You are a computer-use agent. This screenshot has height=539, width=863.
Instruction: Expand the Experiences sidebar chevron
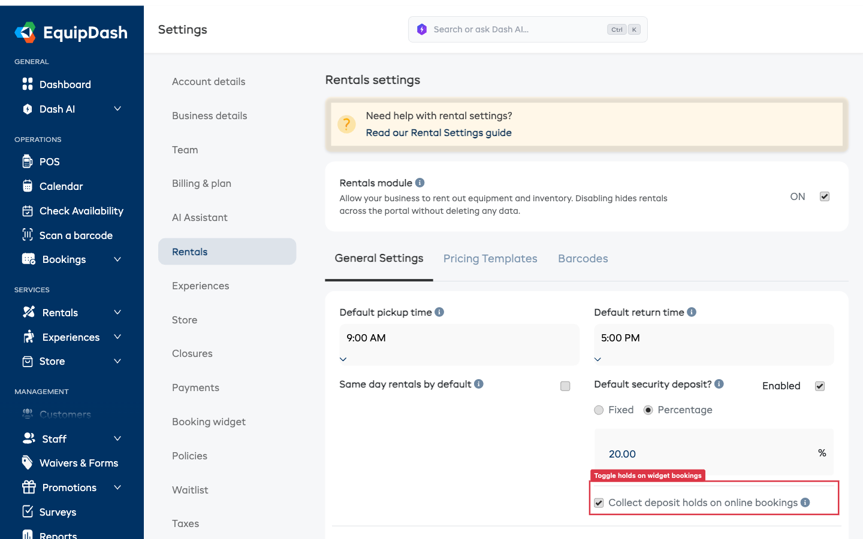(117, 337)
